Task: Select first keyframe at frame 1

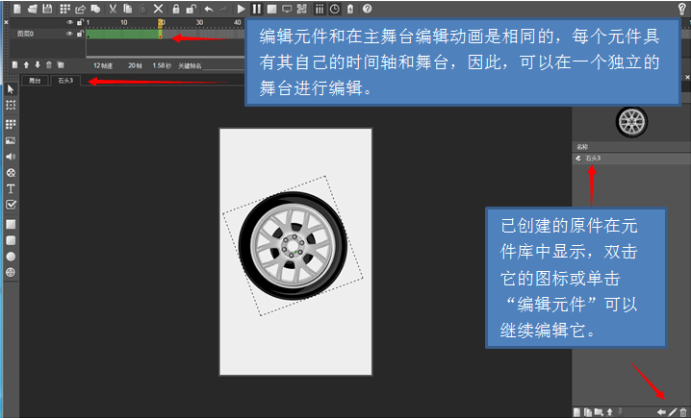Action: pos(89,34)
